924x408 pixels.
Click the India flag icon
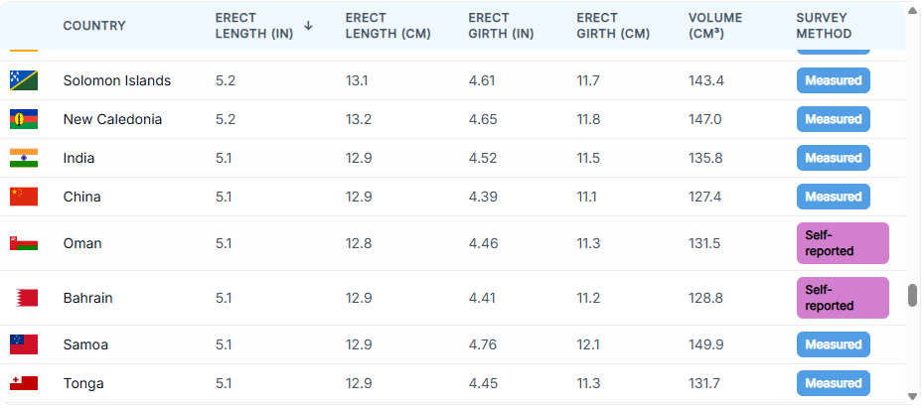(x=24, y=158)
